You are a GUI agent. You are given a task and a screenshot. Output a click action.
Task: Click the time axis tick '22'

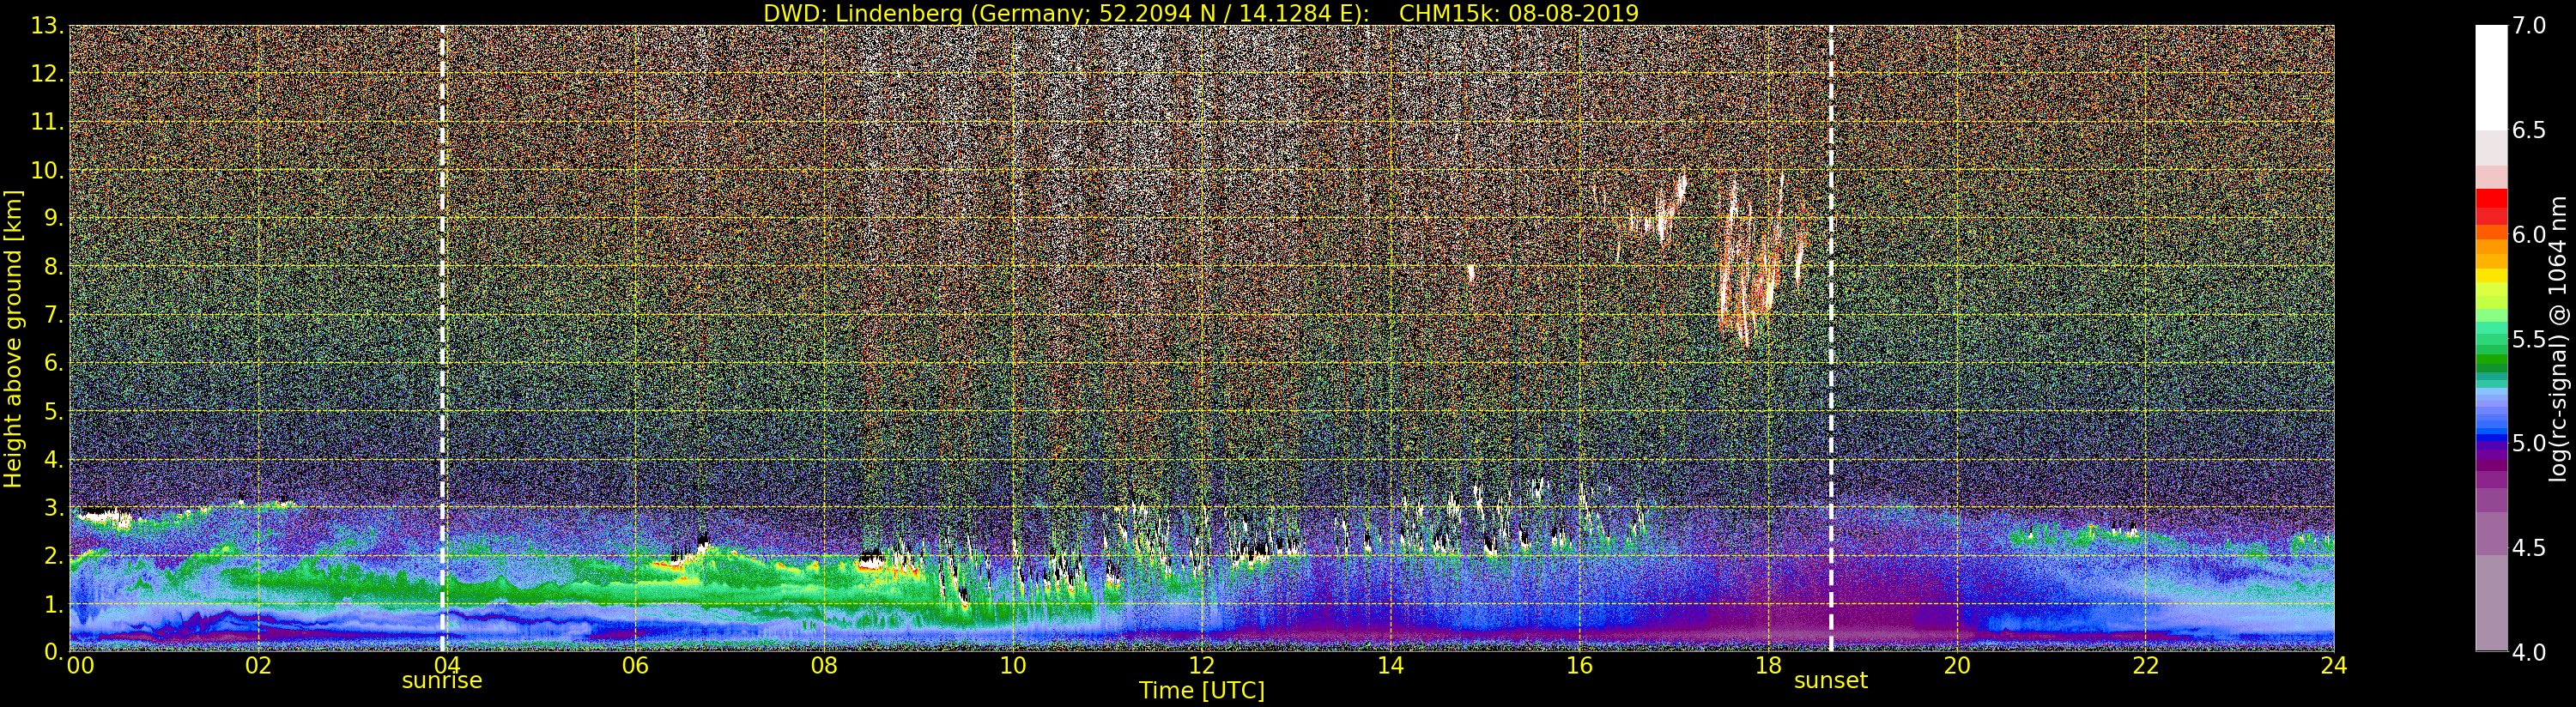coord(2146,666)
